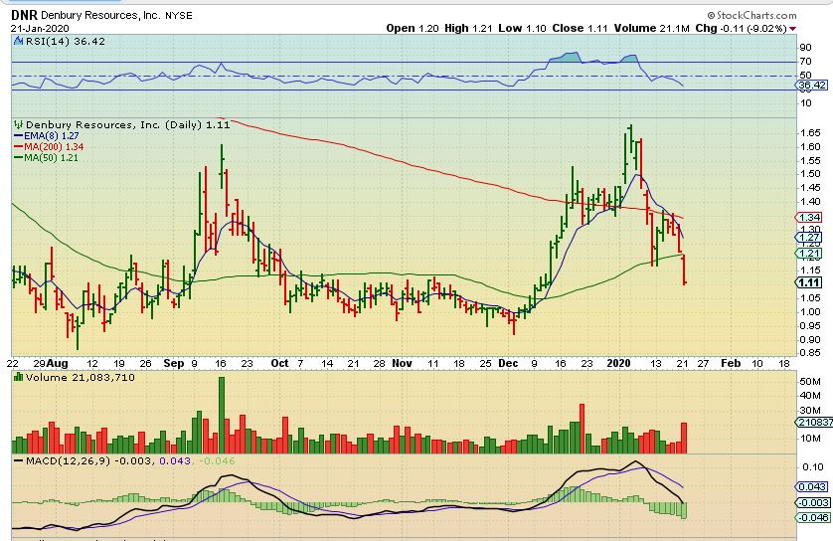Click the Close 1.11 value in the header
The image size is (833, 541).
[x=580, y=28]
